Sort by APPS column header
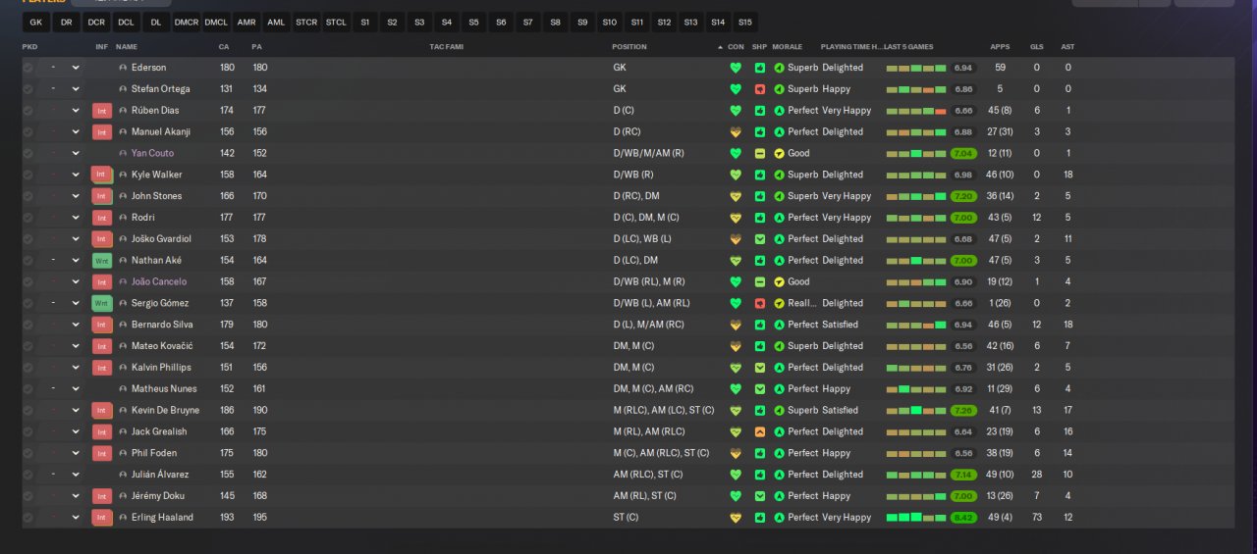 click(1000, 47)
